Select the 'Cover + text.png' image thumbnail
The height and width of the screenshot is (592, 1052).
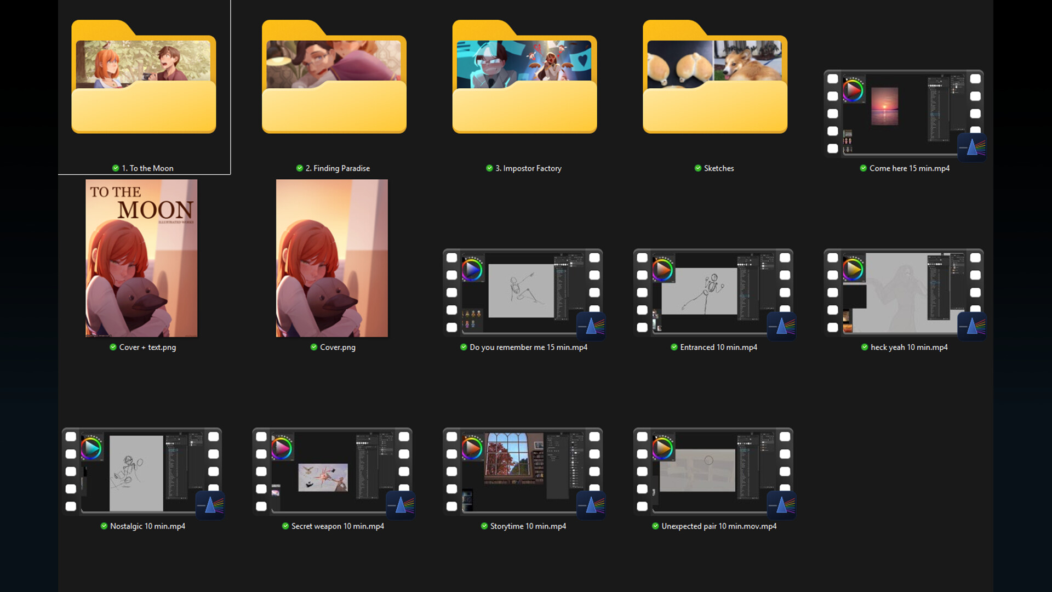coord(141,258)
